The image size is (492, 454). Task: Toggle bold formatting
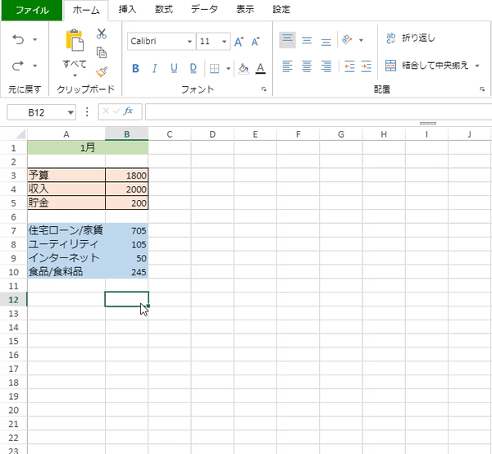click(x=135, y=69)
